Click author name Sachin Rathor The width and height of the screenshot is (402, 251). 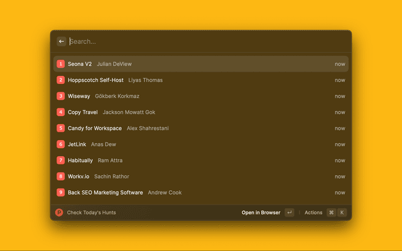click(x=112, y=176)
